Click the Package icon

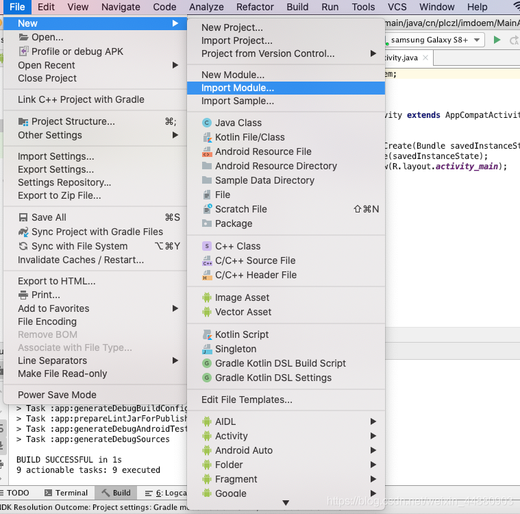tap(207, 223)
